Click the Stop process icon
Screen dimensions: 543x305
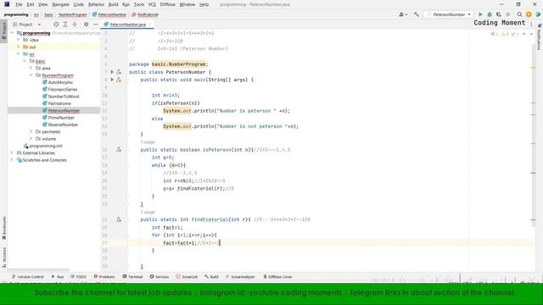[x=507, y=14]
